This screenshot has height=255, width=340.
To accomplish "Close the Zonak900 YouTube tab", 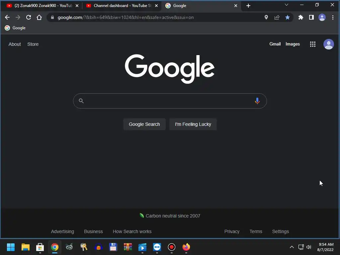I will click(77, 6).
